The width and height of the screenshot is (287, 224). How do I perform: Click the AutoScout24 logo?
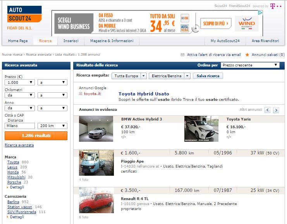[x=24, y=14]
